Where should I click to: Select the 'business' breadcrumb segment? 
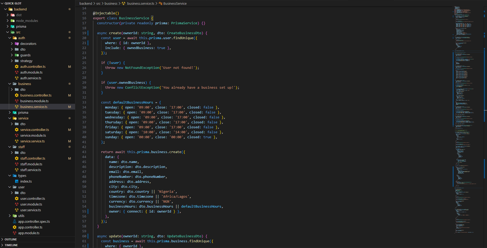[111, 3]
